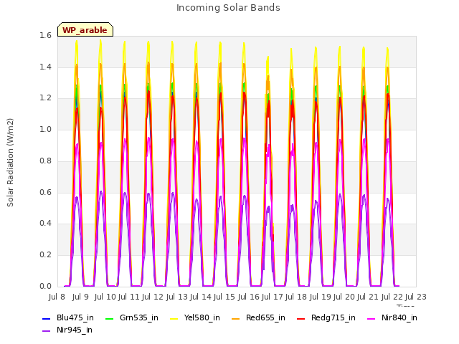Click the Jul 17 x-axis tick label
Image resolution: width=459 pixels, height=344 pixels.
[x=273, y=297]
